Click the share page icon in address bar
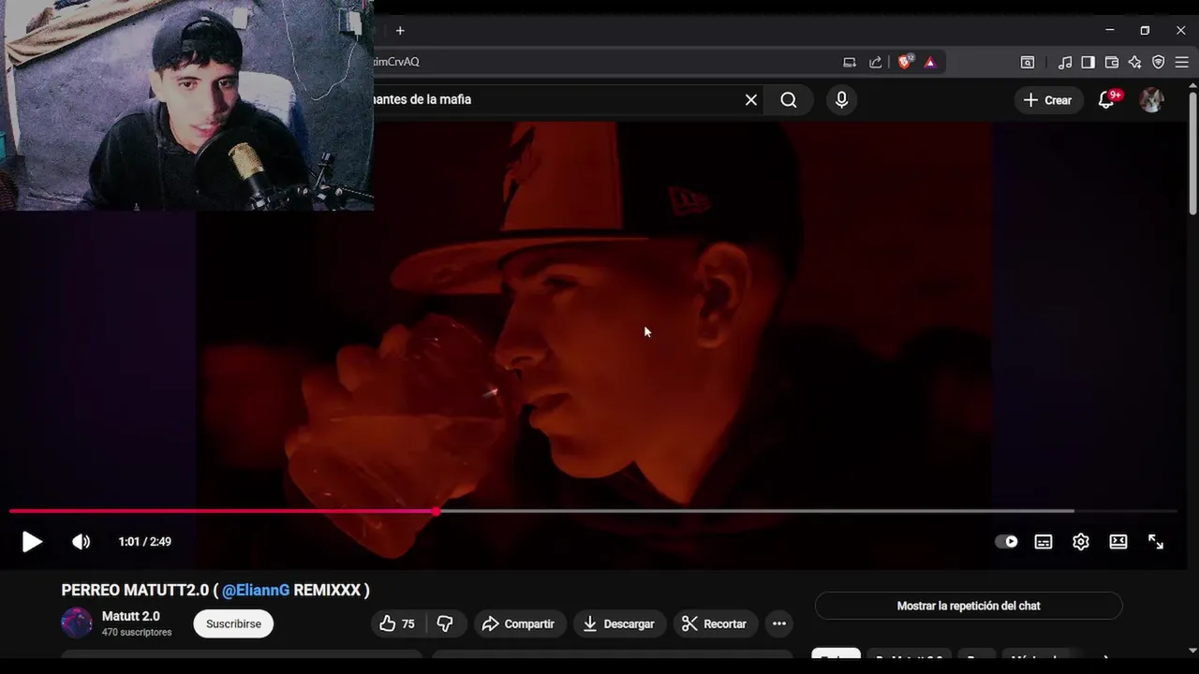1199x674 pixels. click(875, 63)
